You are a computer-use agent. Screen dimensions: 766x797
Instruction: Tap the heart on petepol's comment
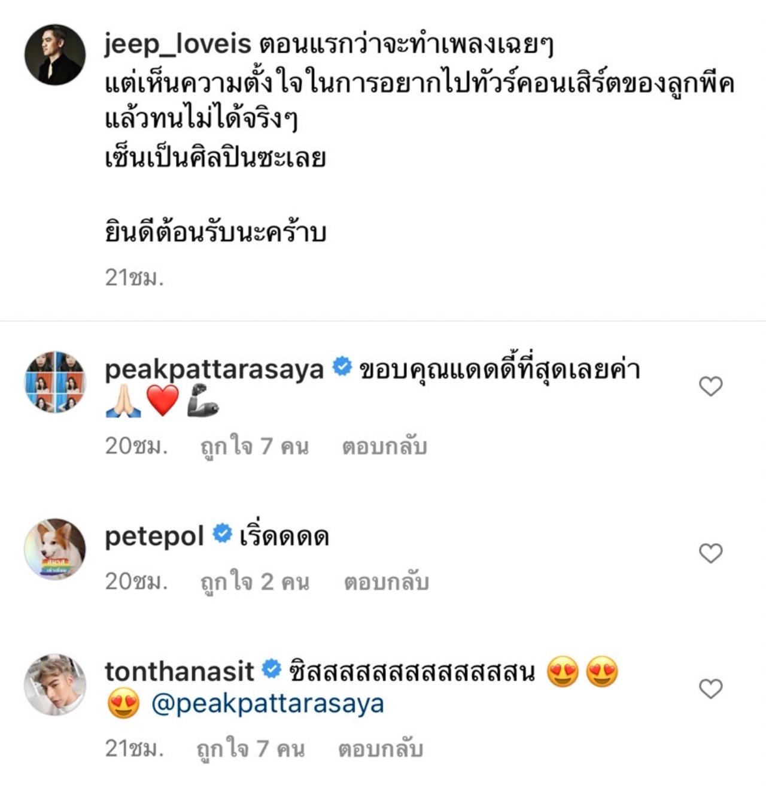710,553
